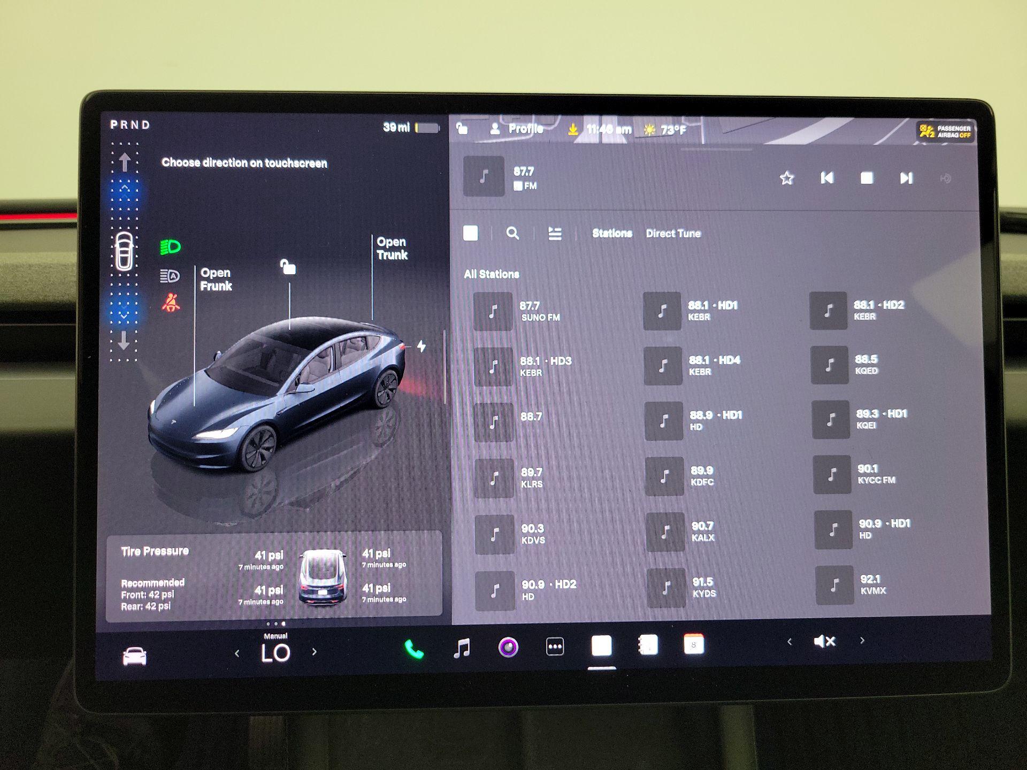
Task: Search radio stations with the magnifier
Action: (512, 233)
